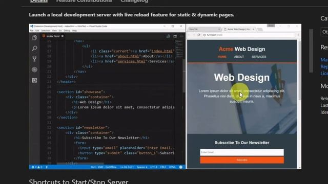Click the browser reload icon
Viewport: 328px width, 184px height.
(199, 35)
